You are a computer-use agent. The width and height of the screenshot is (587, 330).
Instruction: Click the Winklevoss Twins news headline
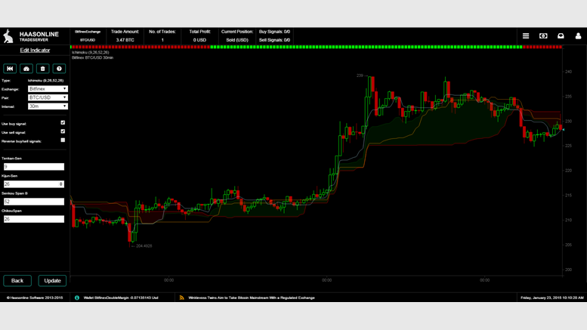coord(252,298)
